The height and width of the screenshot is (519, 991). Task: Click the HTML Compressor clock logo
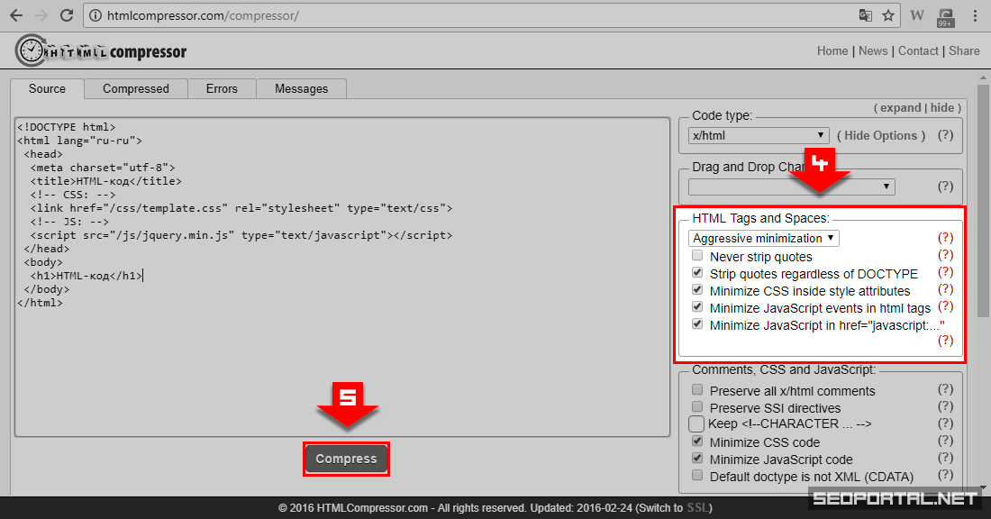(31, 50)
